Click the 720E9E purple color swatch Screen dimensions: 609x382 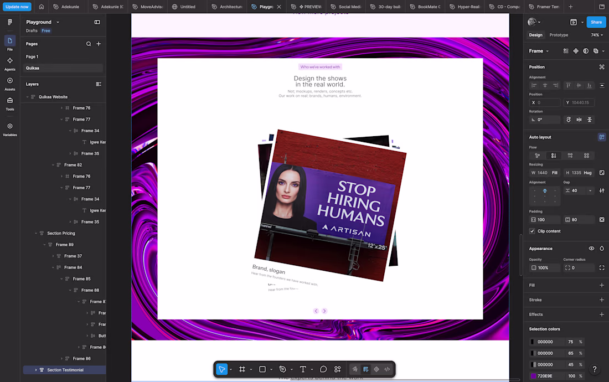click(533, 376)
